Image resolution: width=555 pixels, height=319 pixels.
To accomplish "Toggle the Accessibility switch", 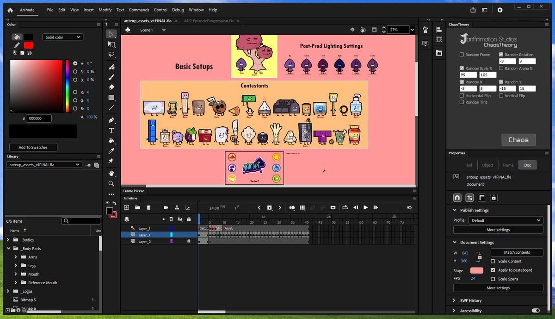I will [536, 311].
